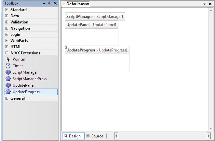The height and width of the screenshot is (141, 215).
Task: Select the Pointer tool icon
Action: (8, 59)
